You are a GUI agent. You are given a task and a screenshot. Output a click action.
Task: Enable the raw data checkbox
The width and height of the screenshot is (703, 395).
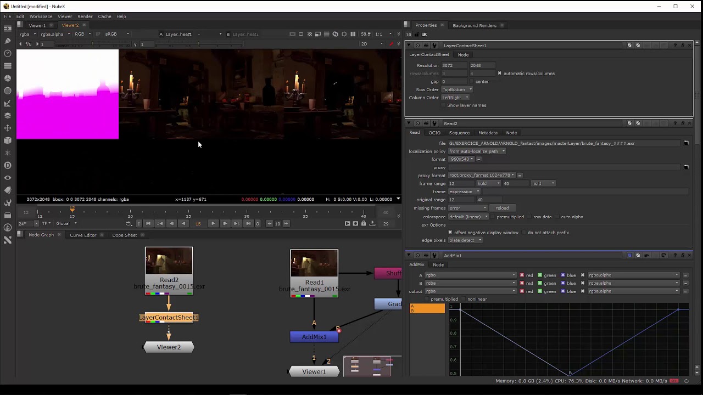point(529,217)
